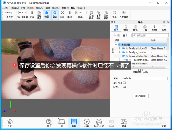Viewport: 172px width, 130px height.
Task: Take a Screenshot (截屏)
Action: [164, 123]
